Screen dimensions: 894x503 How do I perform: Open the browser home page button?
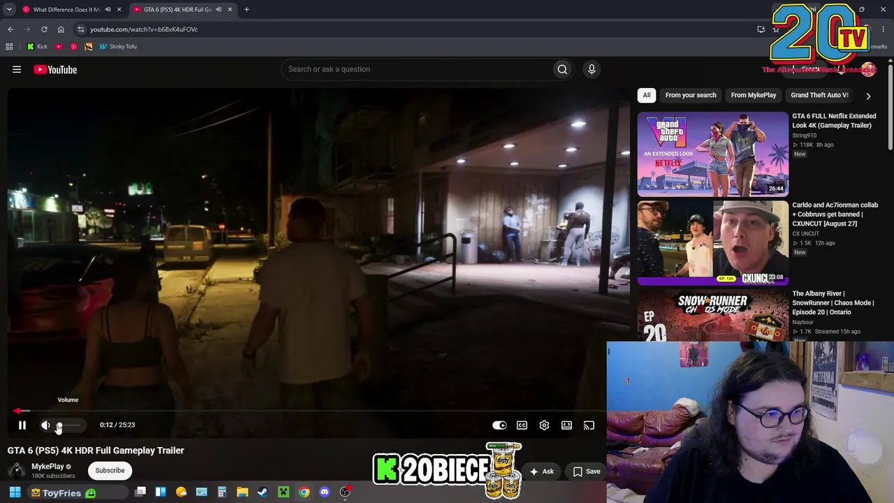(61, 29)
